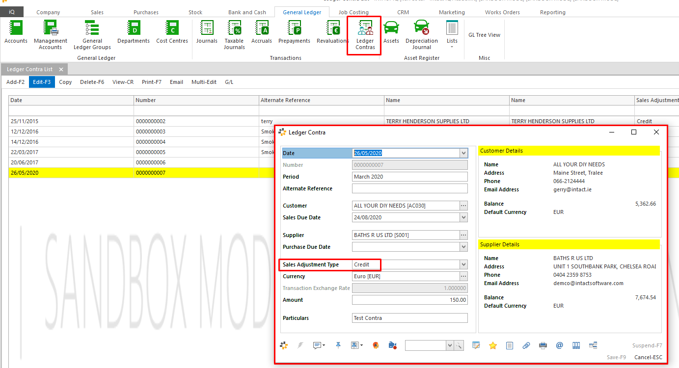
Task: Click the Depreciation Journal icon
Action: pyautogui.click(x=421, y=35)
